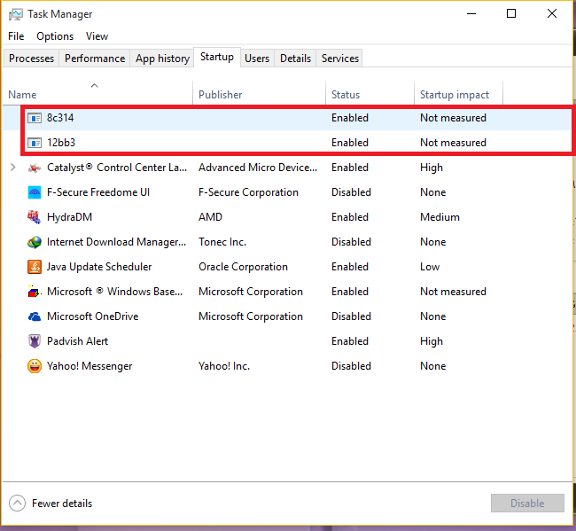Click the Yahoo! Messenger smiley icon
Viewport: 576px width, 531px height.
click(x=35, y=366)
